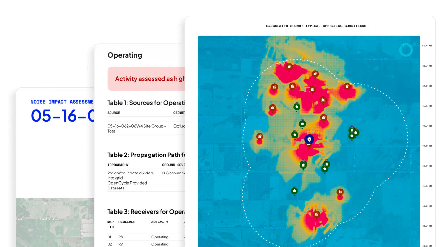Click the TOPOGRAPHY column header

(x=118, y=165)
